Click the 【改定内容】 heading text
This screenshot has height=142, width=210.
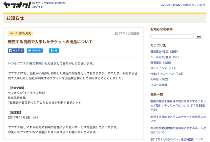17,88
